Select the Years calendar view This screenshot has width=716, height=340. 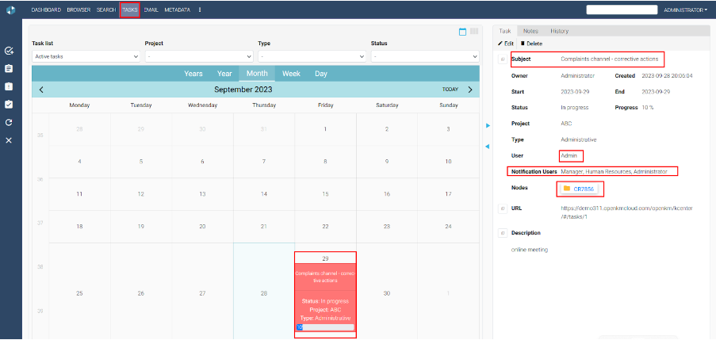[x=193, y=74]
